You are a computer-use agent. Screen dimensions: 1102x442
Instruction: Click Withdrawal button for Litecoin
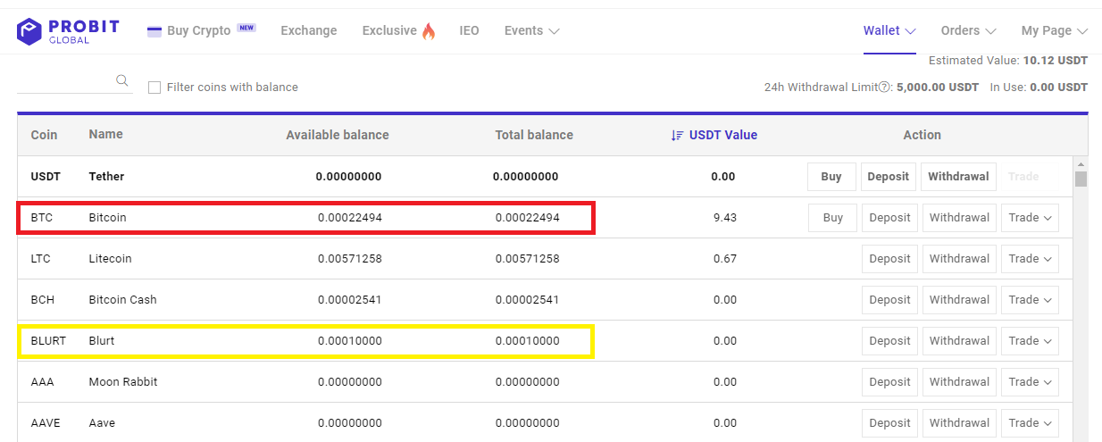tap(959, 259)
